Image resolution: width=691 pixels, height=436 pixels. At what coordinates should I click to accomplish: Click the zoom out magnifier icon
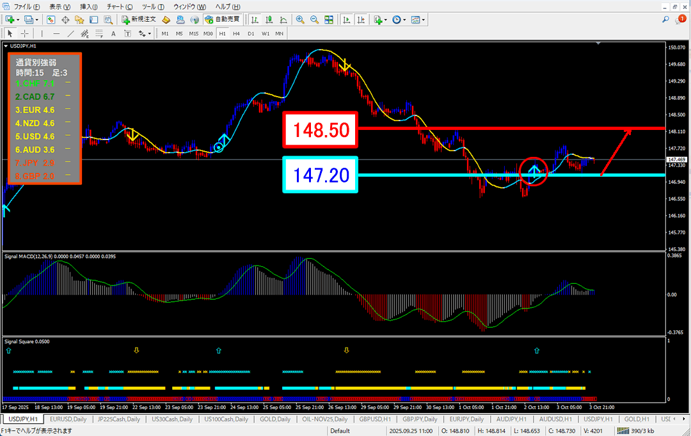pos(314,20)
